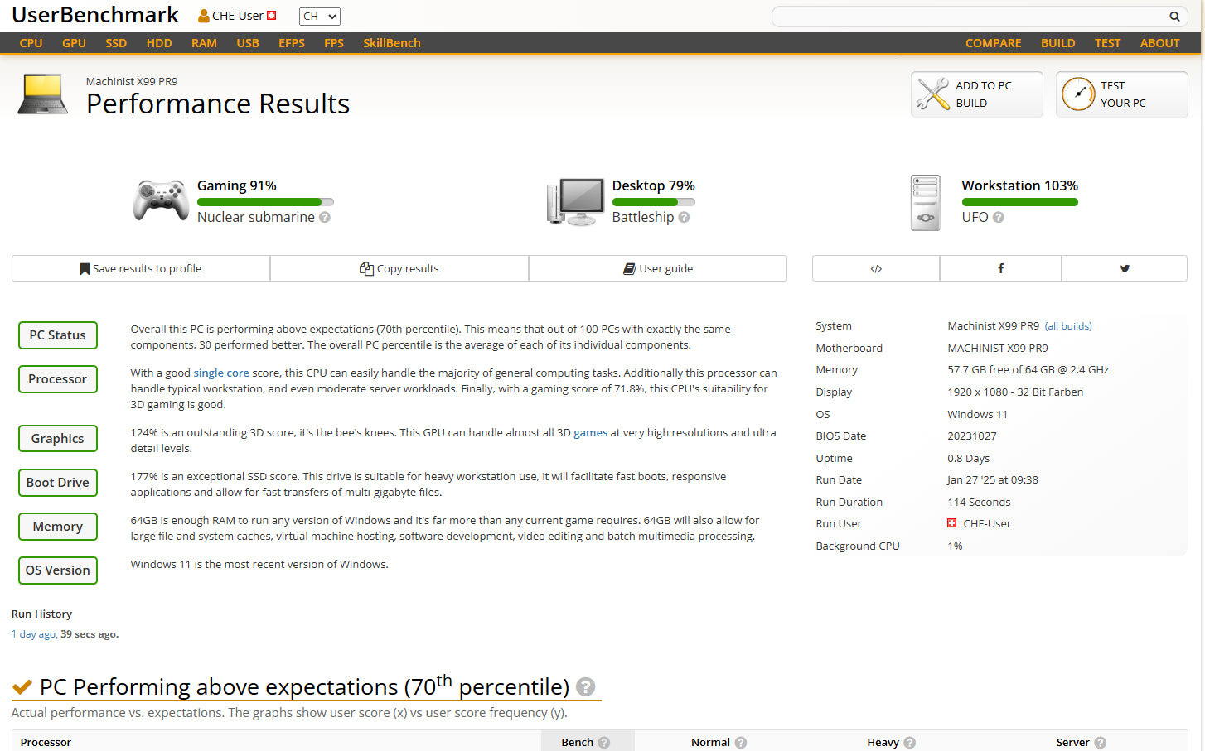The height and width of the screenshot is (751, 1205).
Task: Click the CHE-User profile icon
Action: (x=203, y=16)
